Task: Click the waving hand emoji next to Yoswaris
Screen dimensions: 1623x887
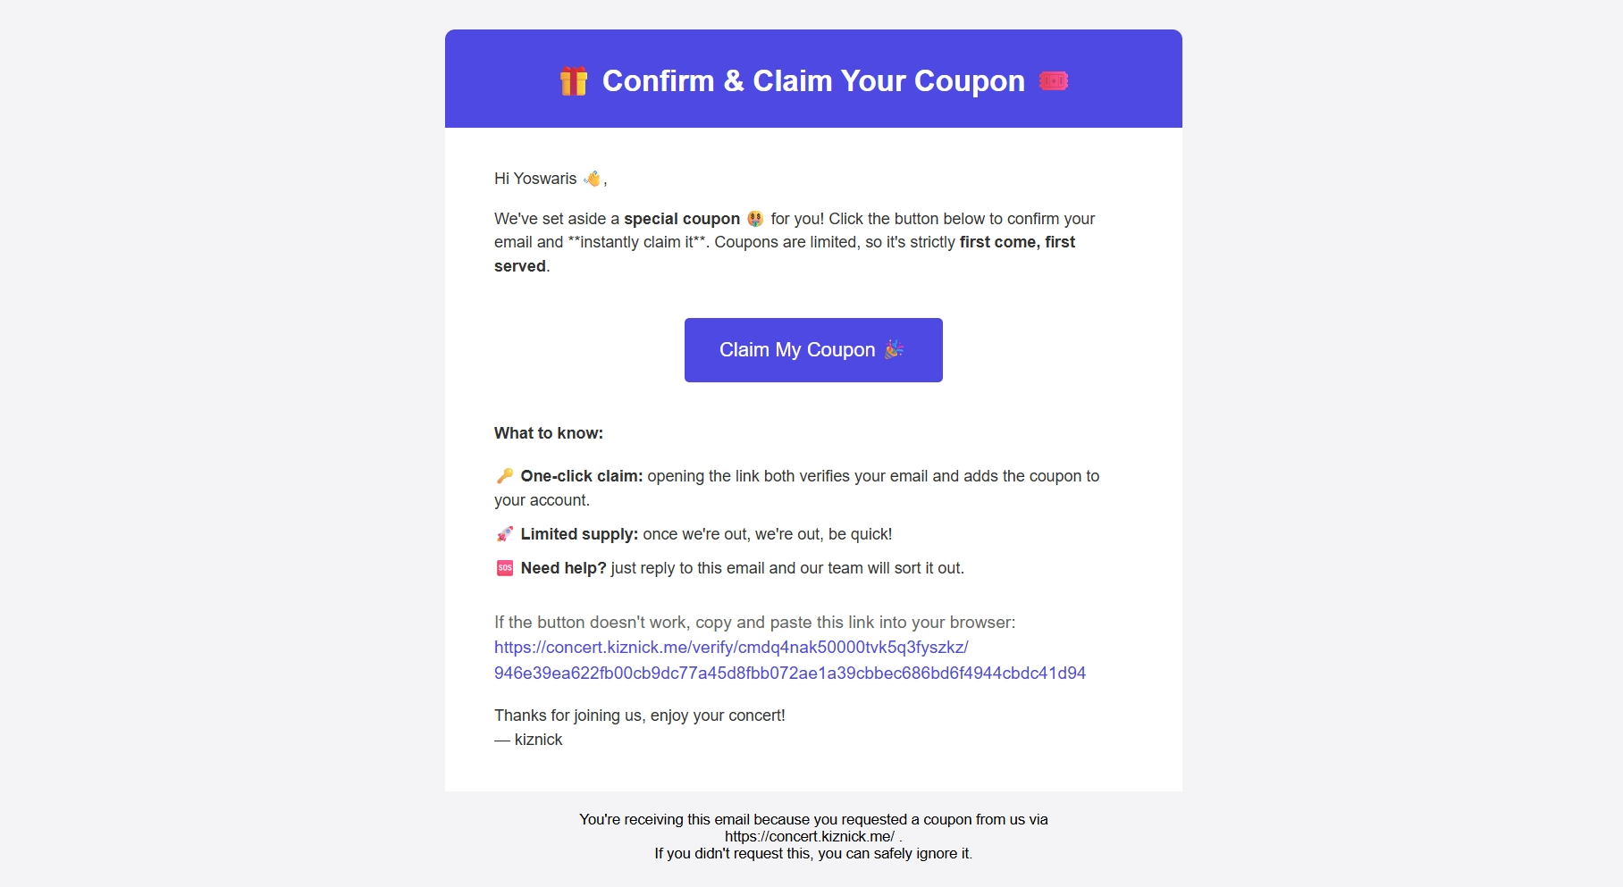Action: pyautogui.click(x=590, y=178)
